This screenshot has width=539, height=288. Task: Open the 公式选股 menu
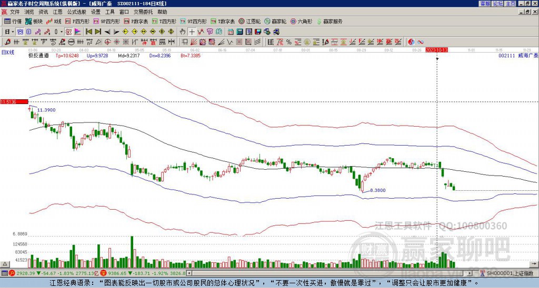77,12
